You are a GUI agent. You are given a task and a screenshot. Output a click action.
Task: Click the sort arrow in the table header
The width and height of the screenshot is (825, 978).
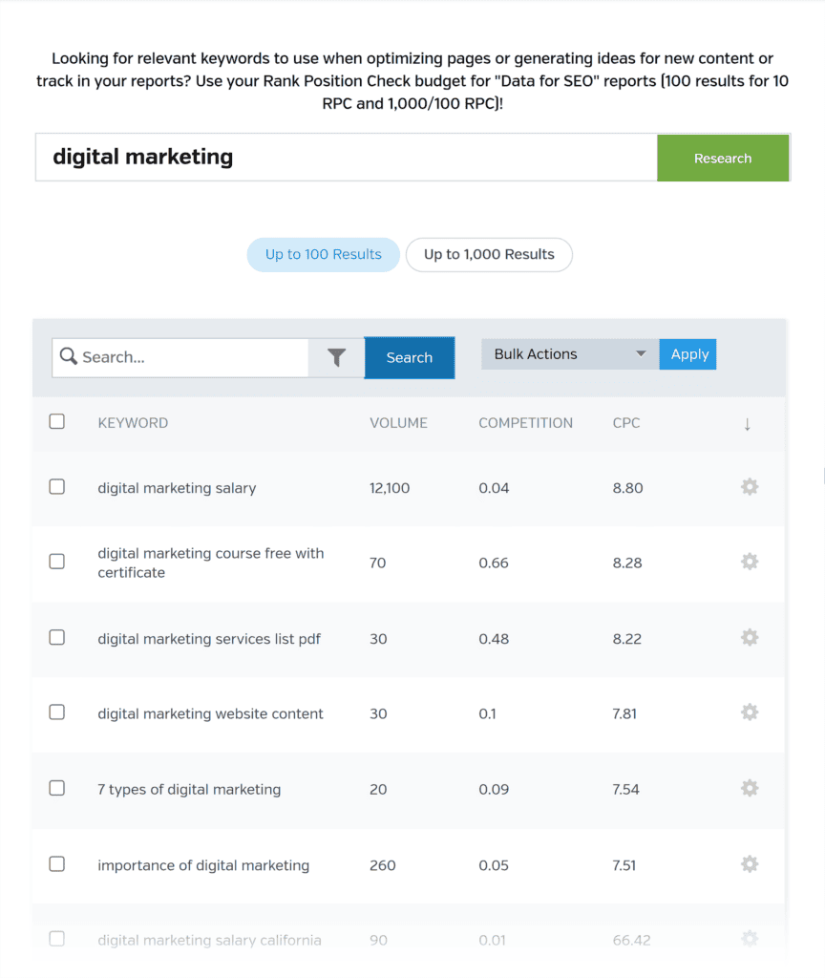747,424
